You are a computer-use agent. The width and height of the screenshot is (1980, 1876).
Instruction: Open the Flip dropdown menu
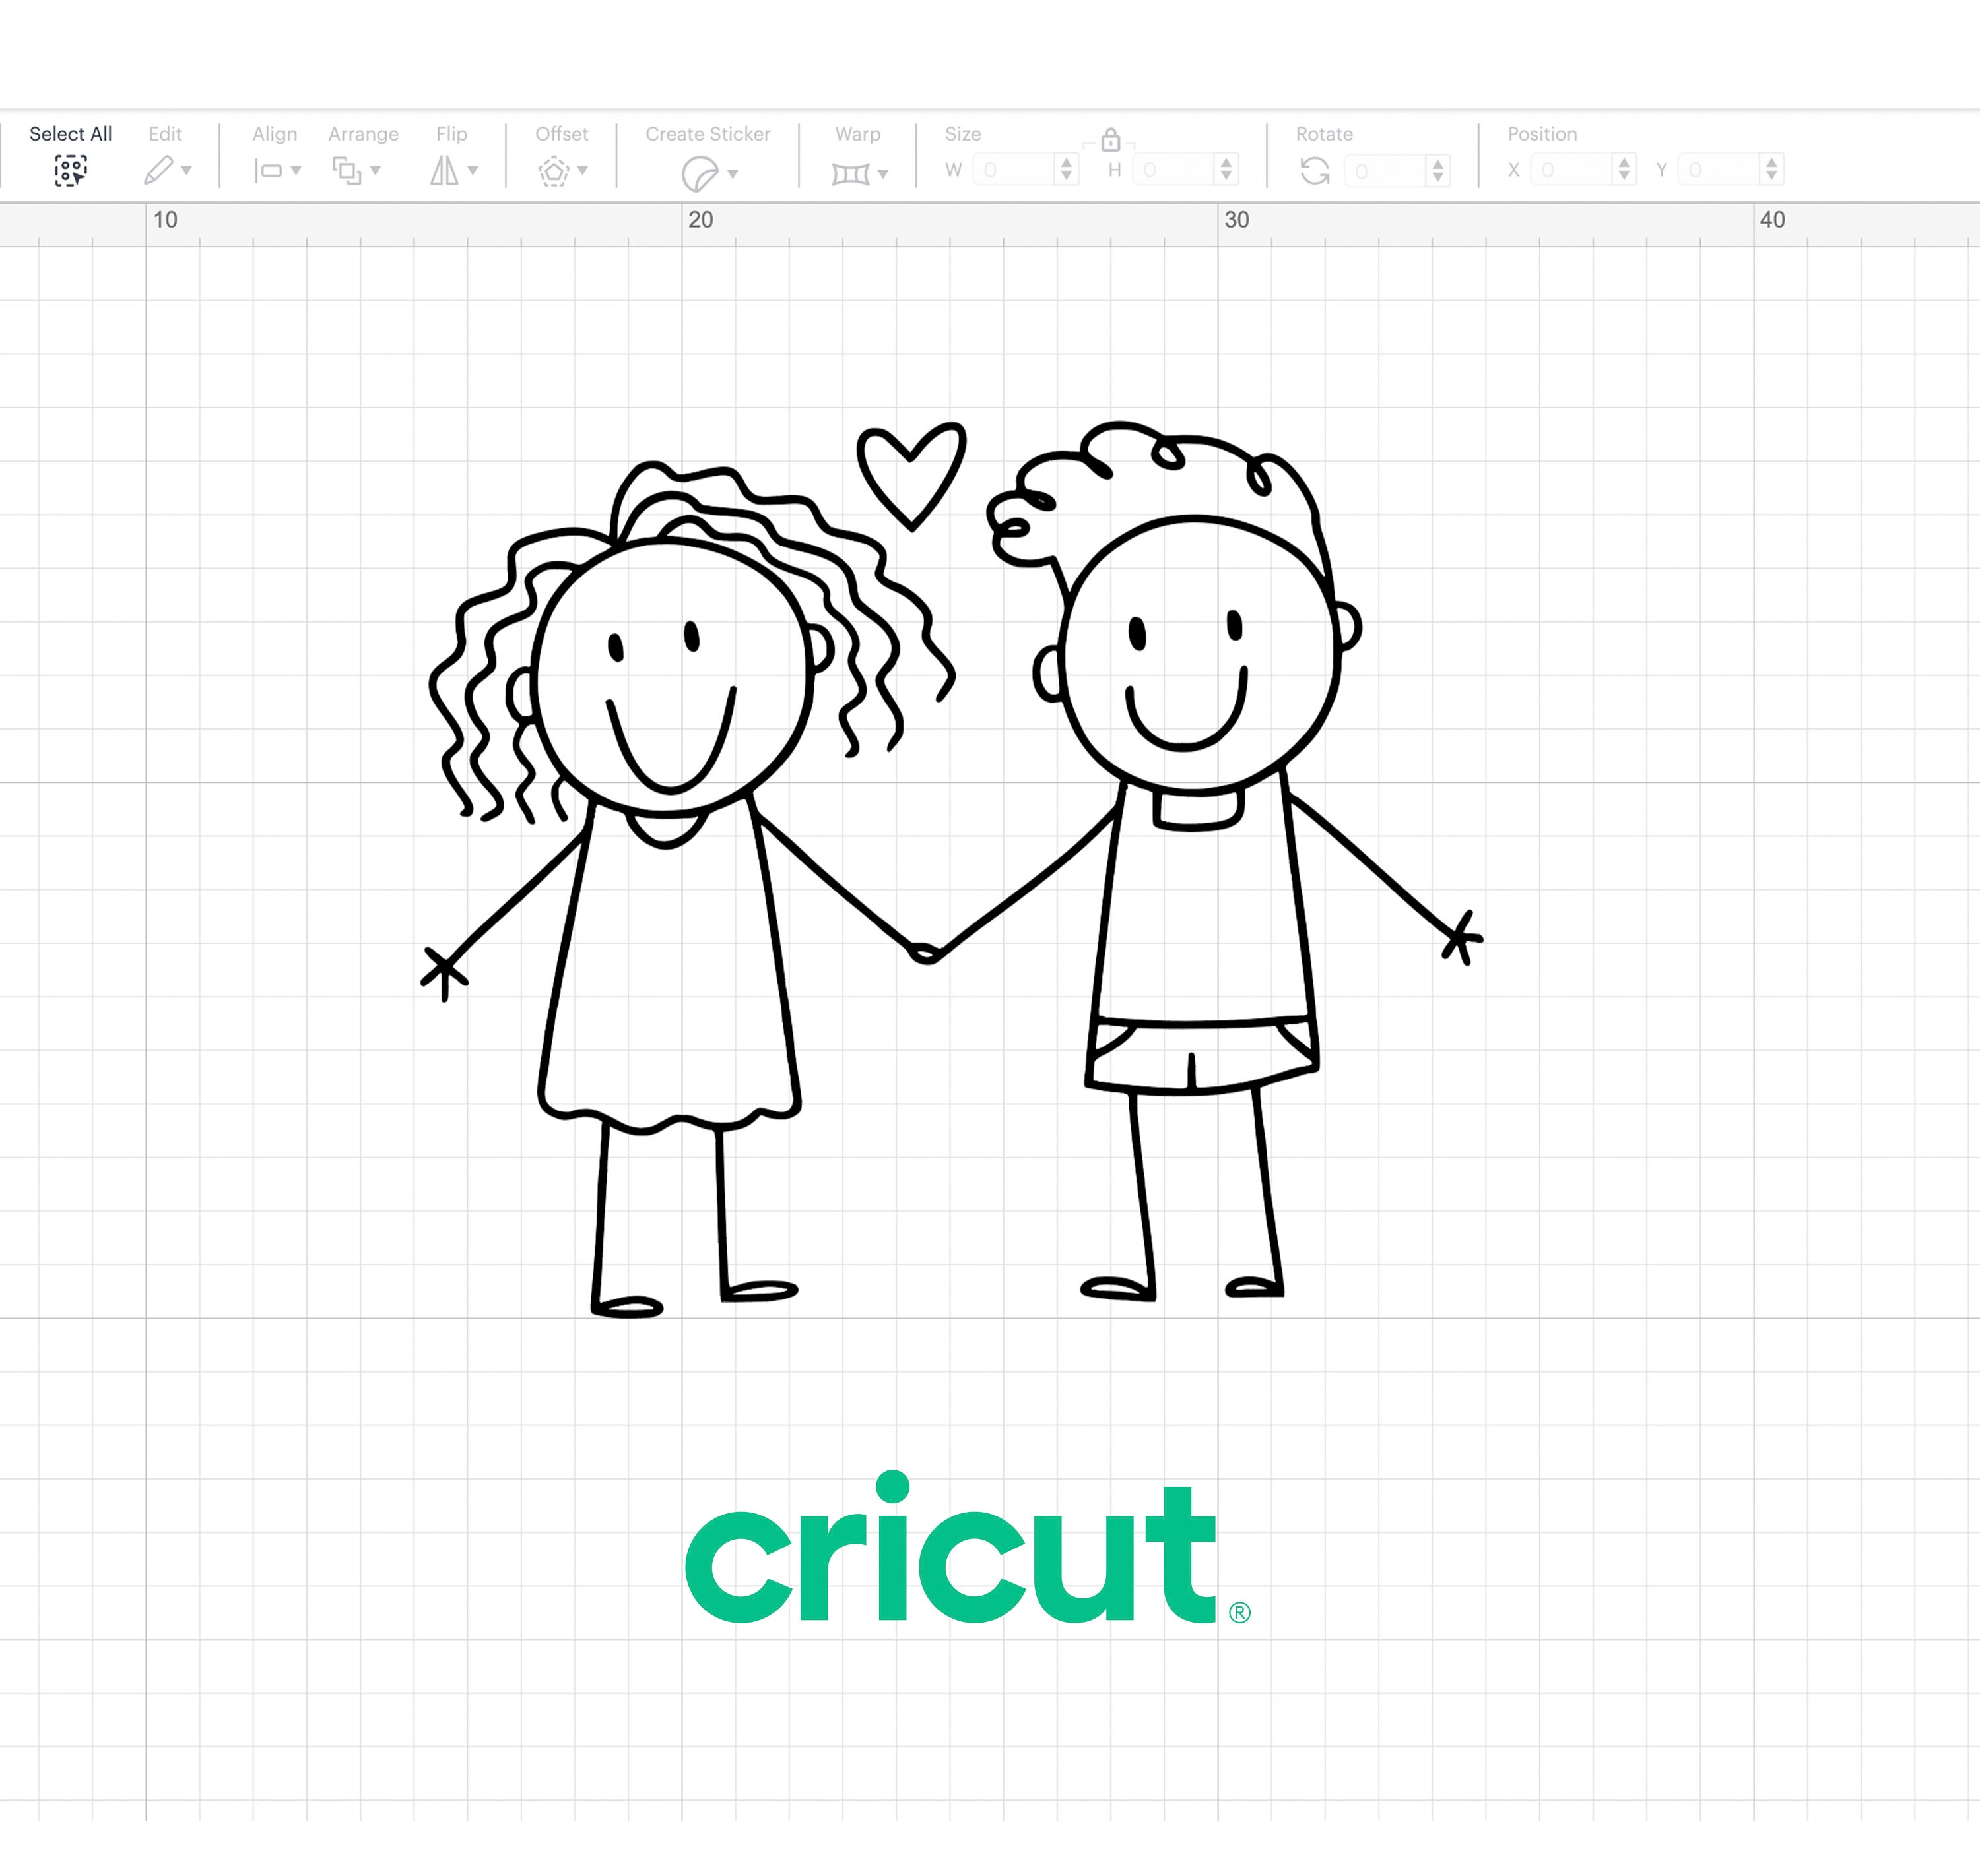click(473, 172)
